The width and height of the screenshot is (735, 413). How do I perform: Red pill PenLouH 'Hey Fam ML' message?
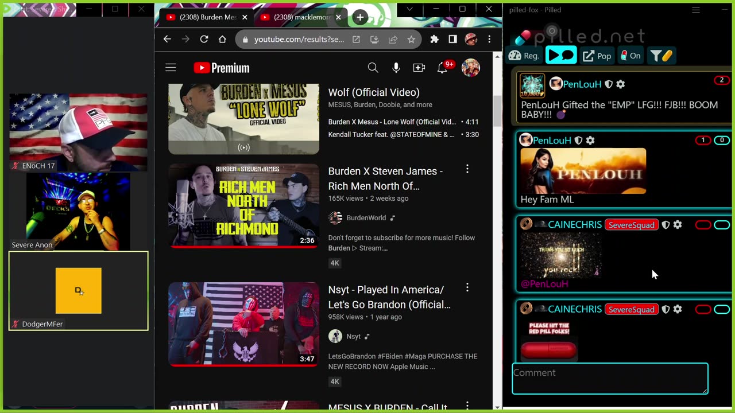pyautogui.click(x=703, y=141)
